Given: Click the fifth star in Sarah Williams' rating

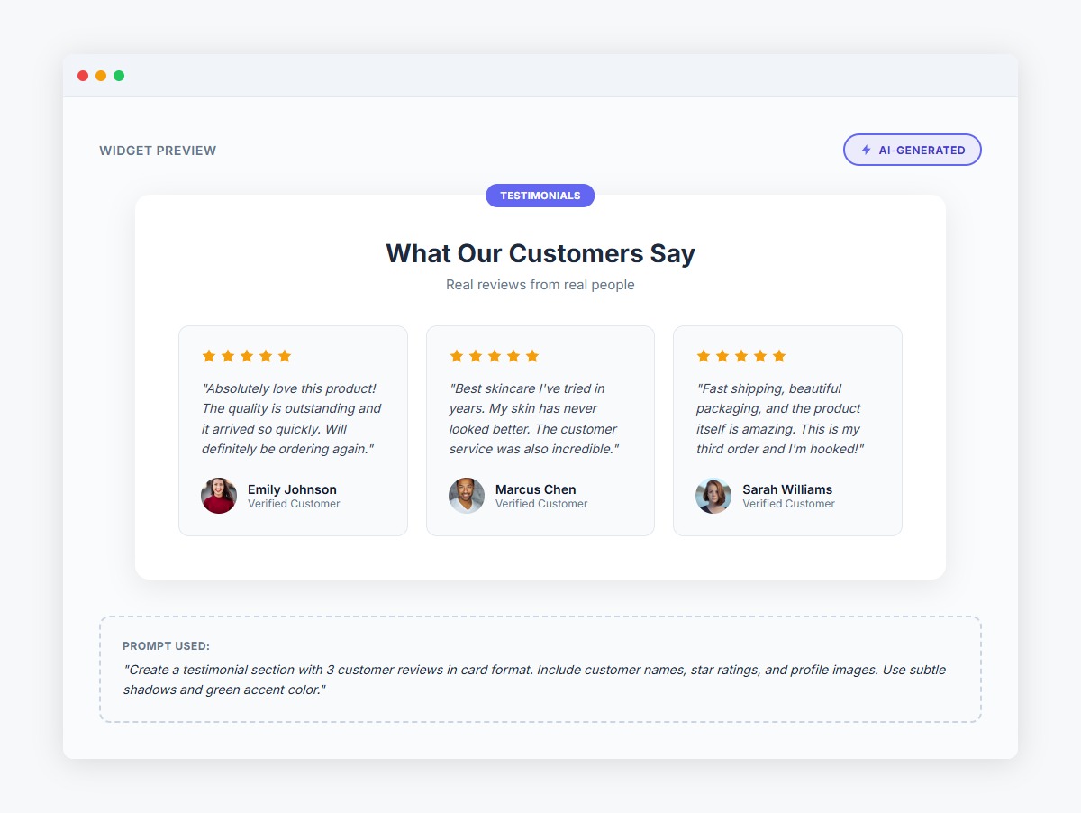Looking at the screenshot, I should click(779, 356).
